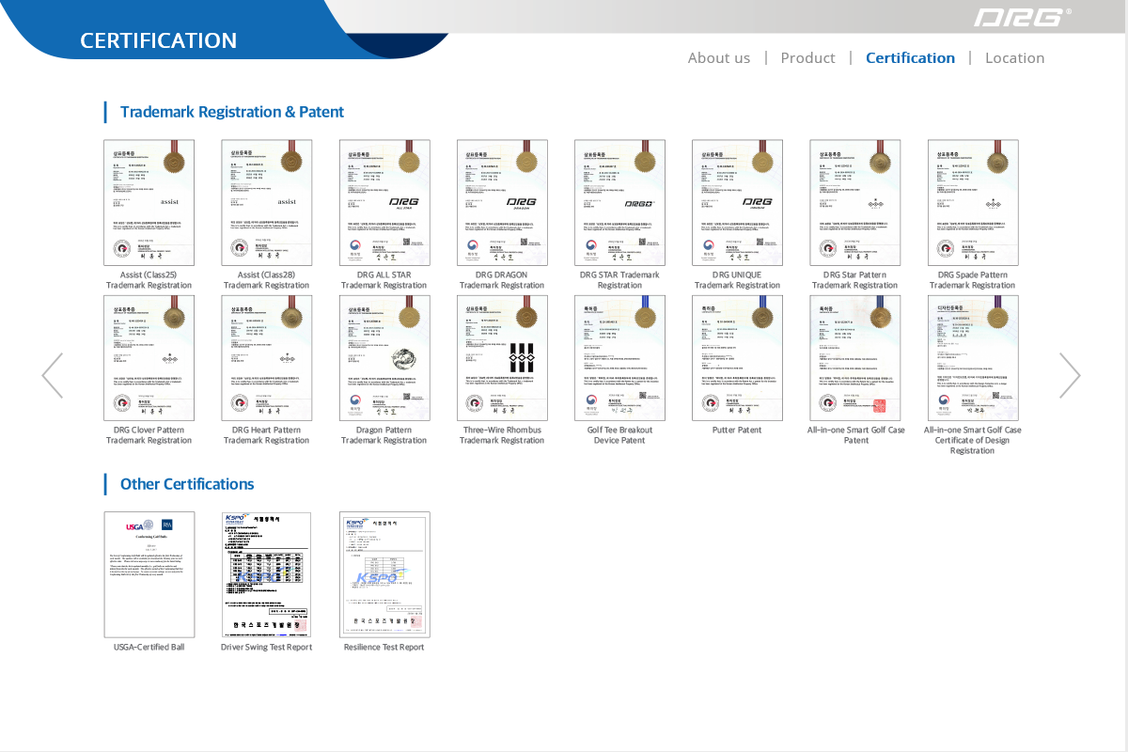This screenshot has width=1128, height=752.
Task: Click the 'DRG DRAGON Trademark Registration' caption
Action: 502,280
